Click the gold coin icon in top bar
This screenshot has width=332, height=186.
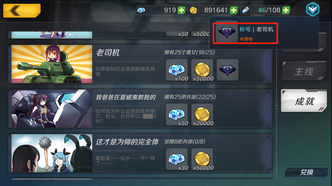coord(193,10)
